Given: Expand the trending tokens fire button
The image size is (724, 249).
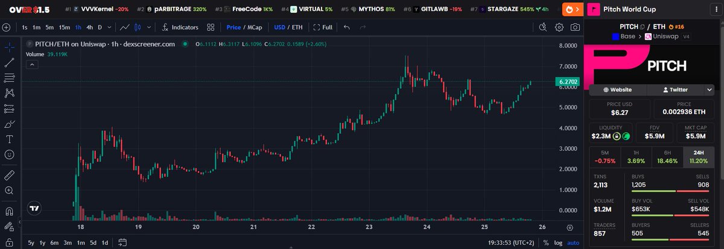Looking at the screenshot, I should coord(574,9).
